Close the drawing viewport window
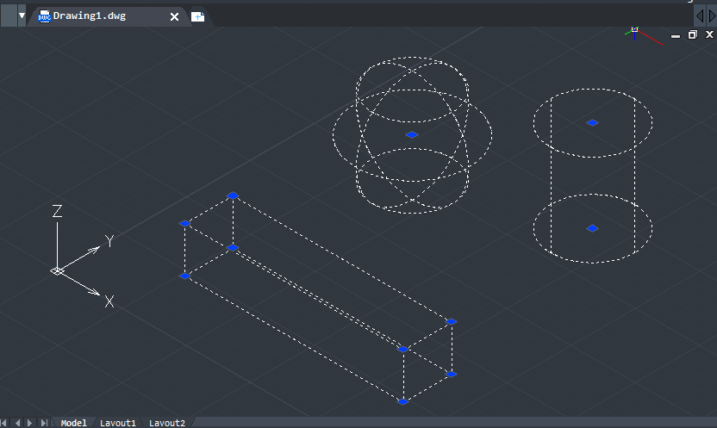Screen dimensions: 717x428 [710, 34]
